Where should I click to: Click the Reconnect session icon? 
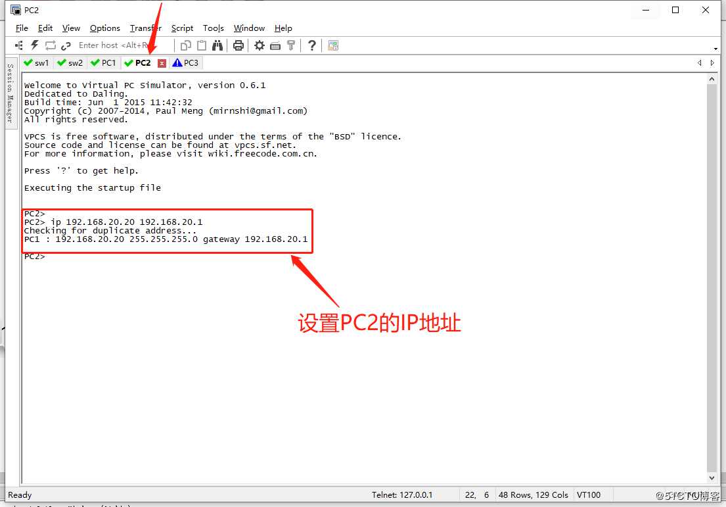tap(50, 45)
